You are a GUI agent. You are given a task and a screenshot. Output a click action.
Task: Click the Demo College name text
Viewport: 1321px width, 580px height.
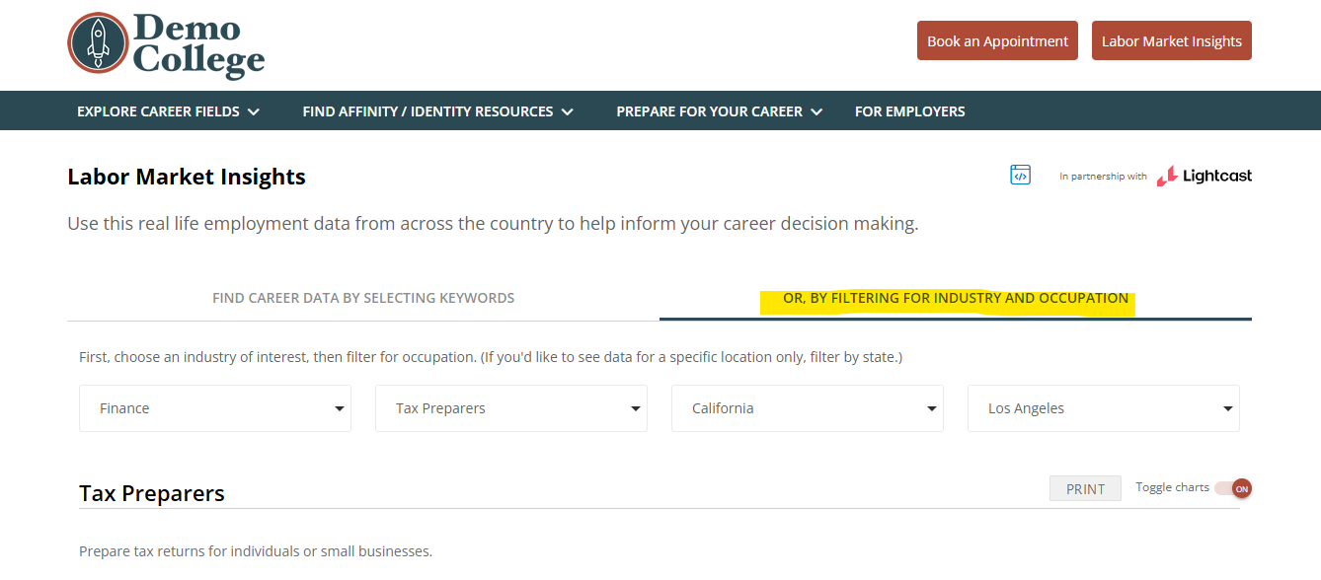(198, 45)
